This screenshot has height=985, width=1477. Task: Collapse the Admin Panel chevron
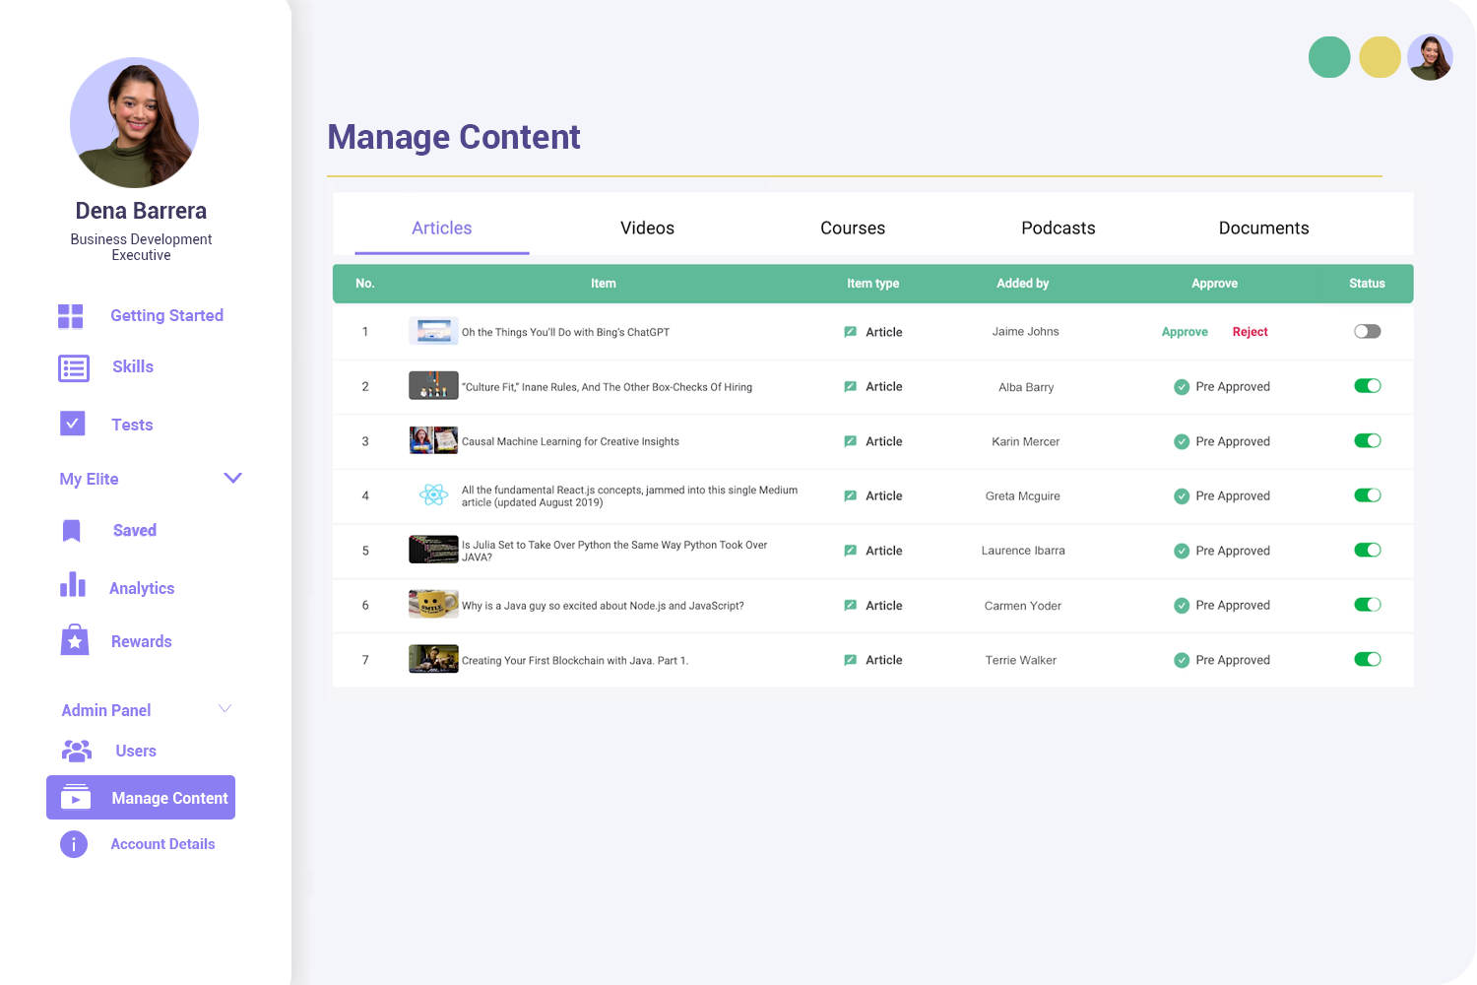click(225, 709)
